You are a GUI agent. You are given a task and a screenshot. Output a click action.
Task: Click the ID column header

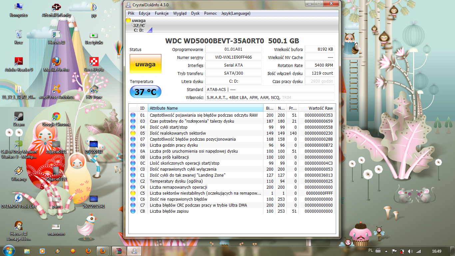pos(142,108)
